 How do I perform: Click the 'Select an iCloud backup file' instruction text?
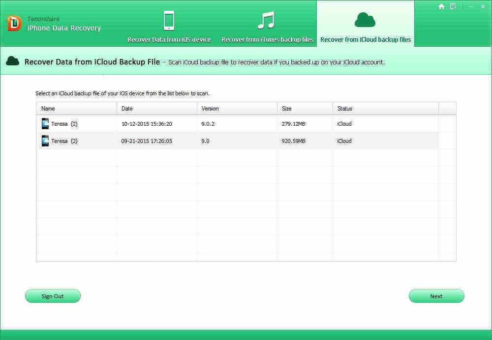coord(123,93)
